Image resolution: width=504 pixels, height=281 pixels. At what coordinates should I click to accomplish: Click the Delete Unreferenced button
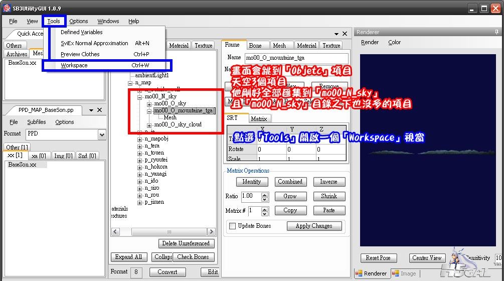tap(187, 243)
